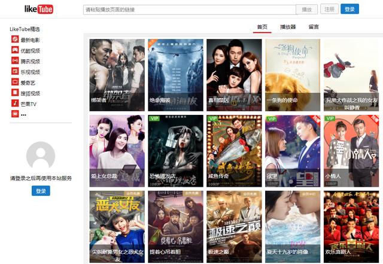Open the 真相禁区 movie poster
This screenshot has width=383, height=264.
(x=234, y=75)
